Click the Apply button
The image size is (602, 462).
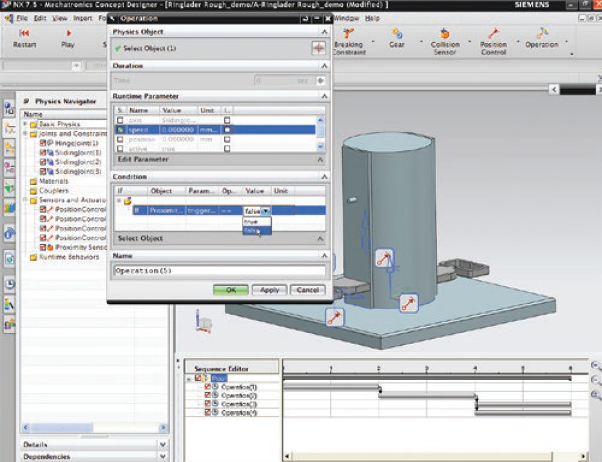pyautogui.click(x=269, y=290)
